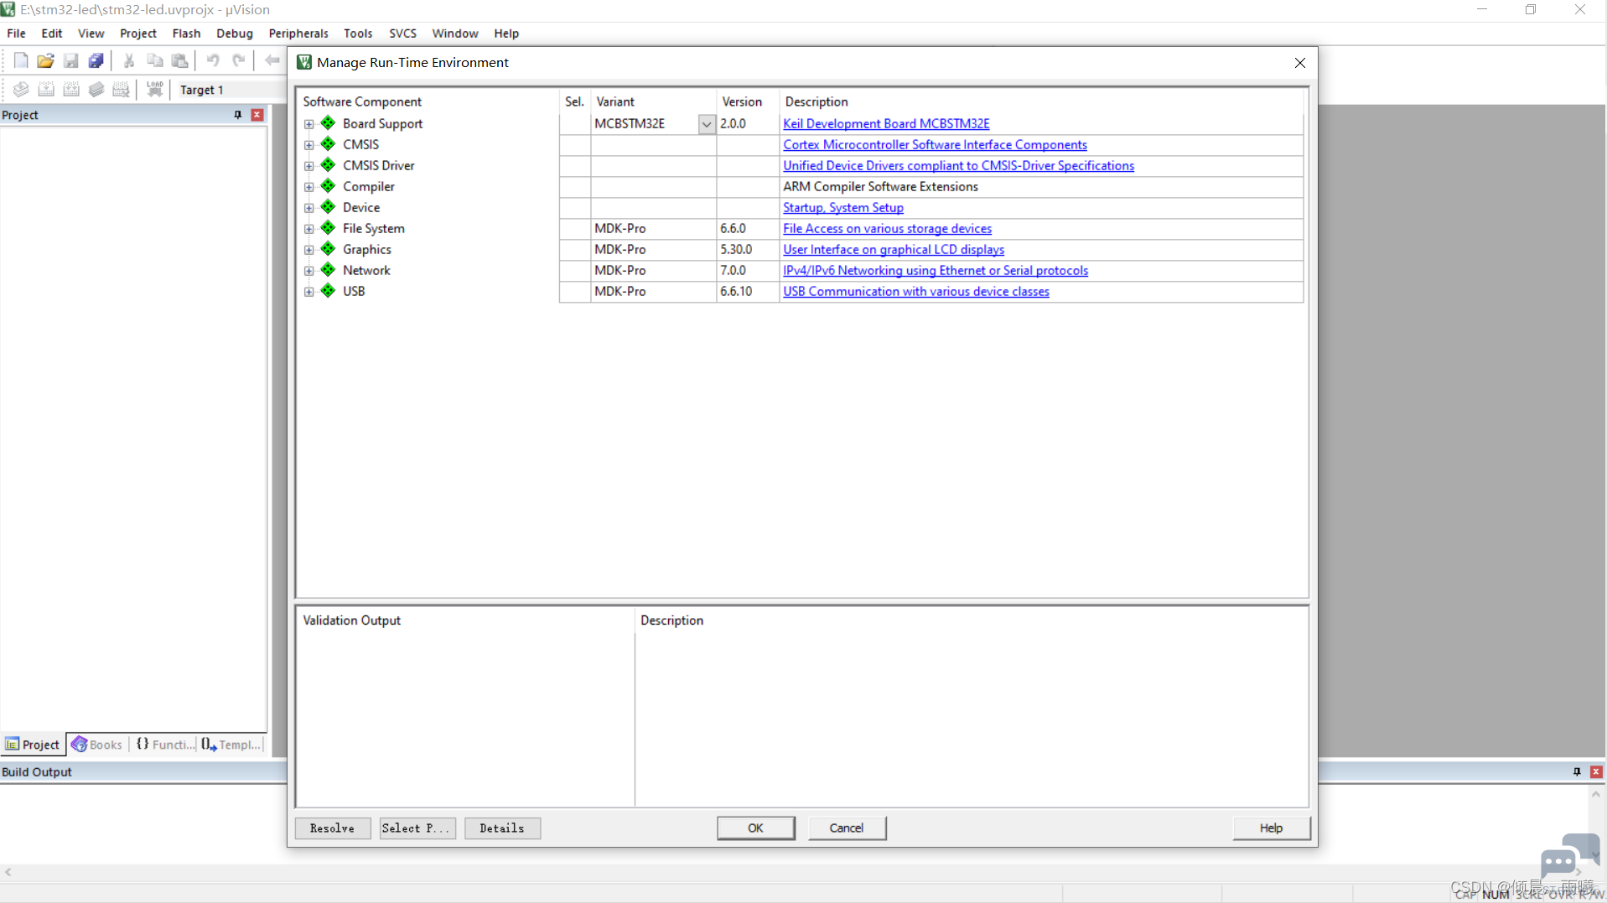Click the green diamond icon beside CMSIS Driver
This screenshot has height=903, width=1607.
(x=328, y=165)
